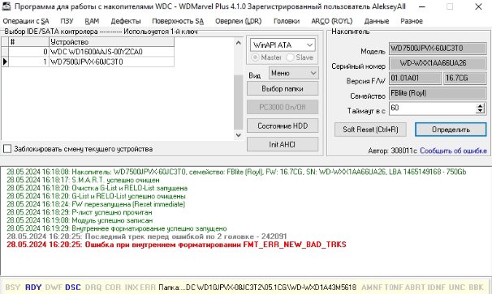Viewport: 492px width, 294px height.
Task: Open the Оверлеи (LDR) menu
Action: coord(238,21)
